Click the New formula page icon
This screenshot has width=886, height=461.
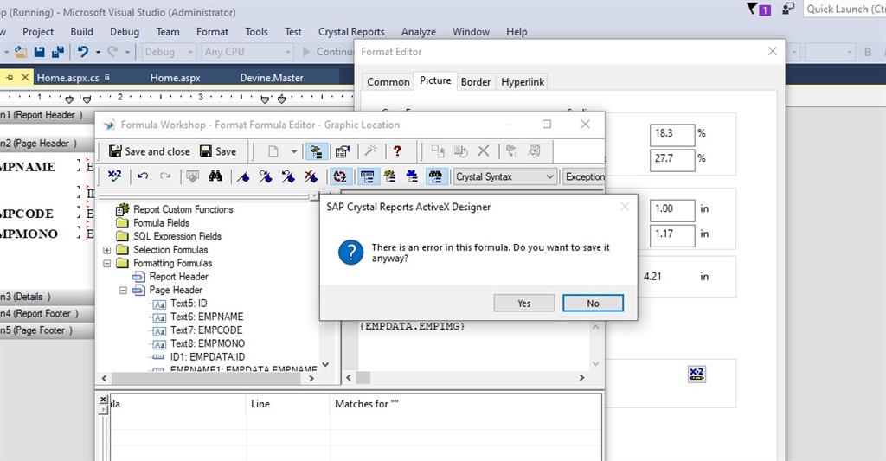coord(273,151)
